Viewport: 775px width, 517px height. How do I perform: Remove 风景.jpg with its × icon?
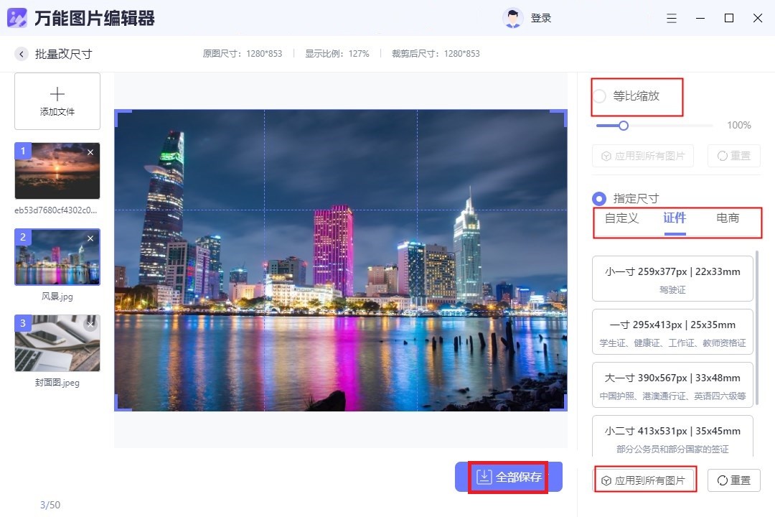(91, 238)
